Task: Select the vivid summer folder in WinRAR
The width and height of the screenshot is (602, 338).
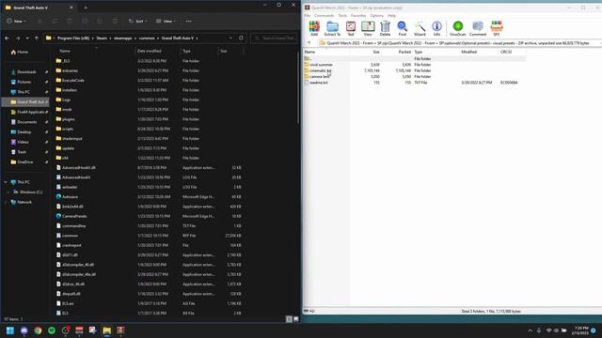Action: [x=321, y=65]
